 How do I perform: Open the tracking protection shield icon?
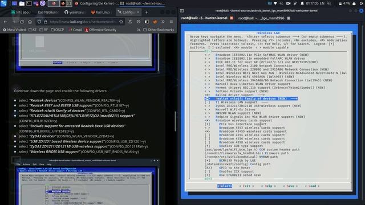(x=39, y=22)
